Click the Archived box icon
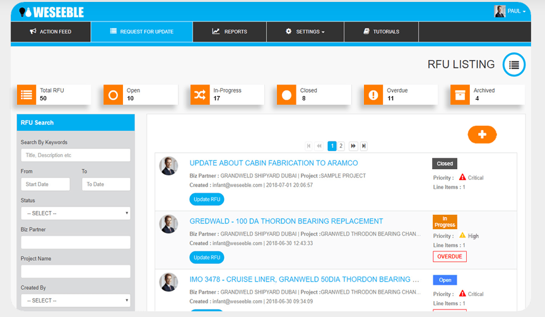Image resolution: width=545 pixels, height=317 pixels. pos(460,95)
